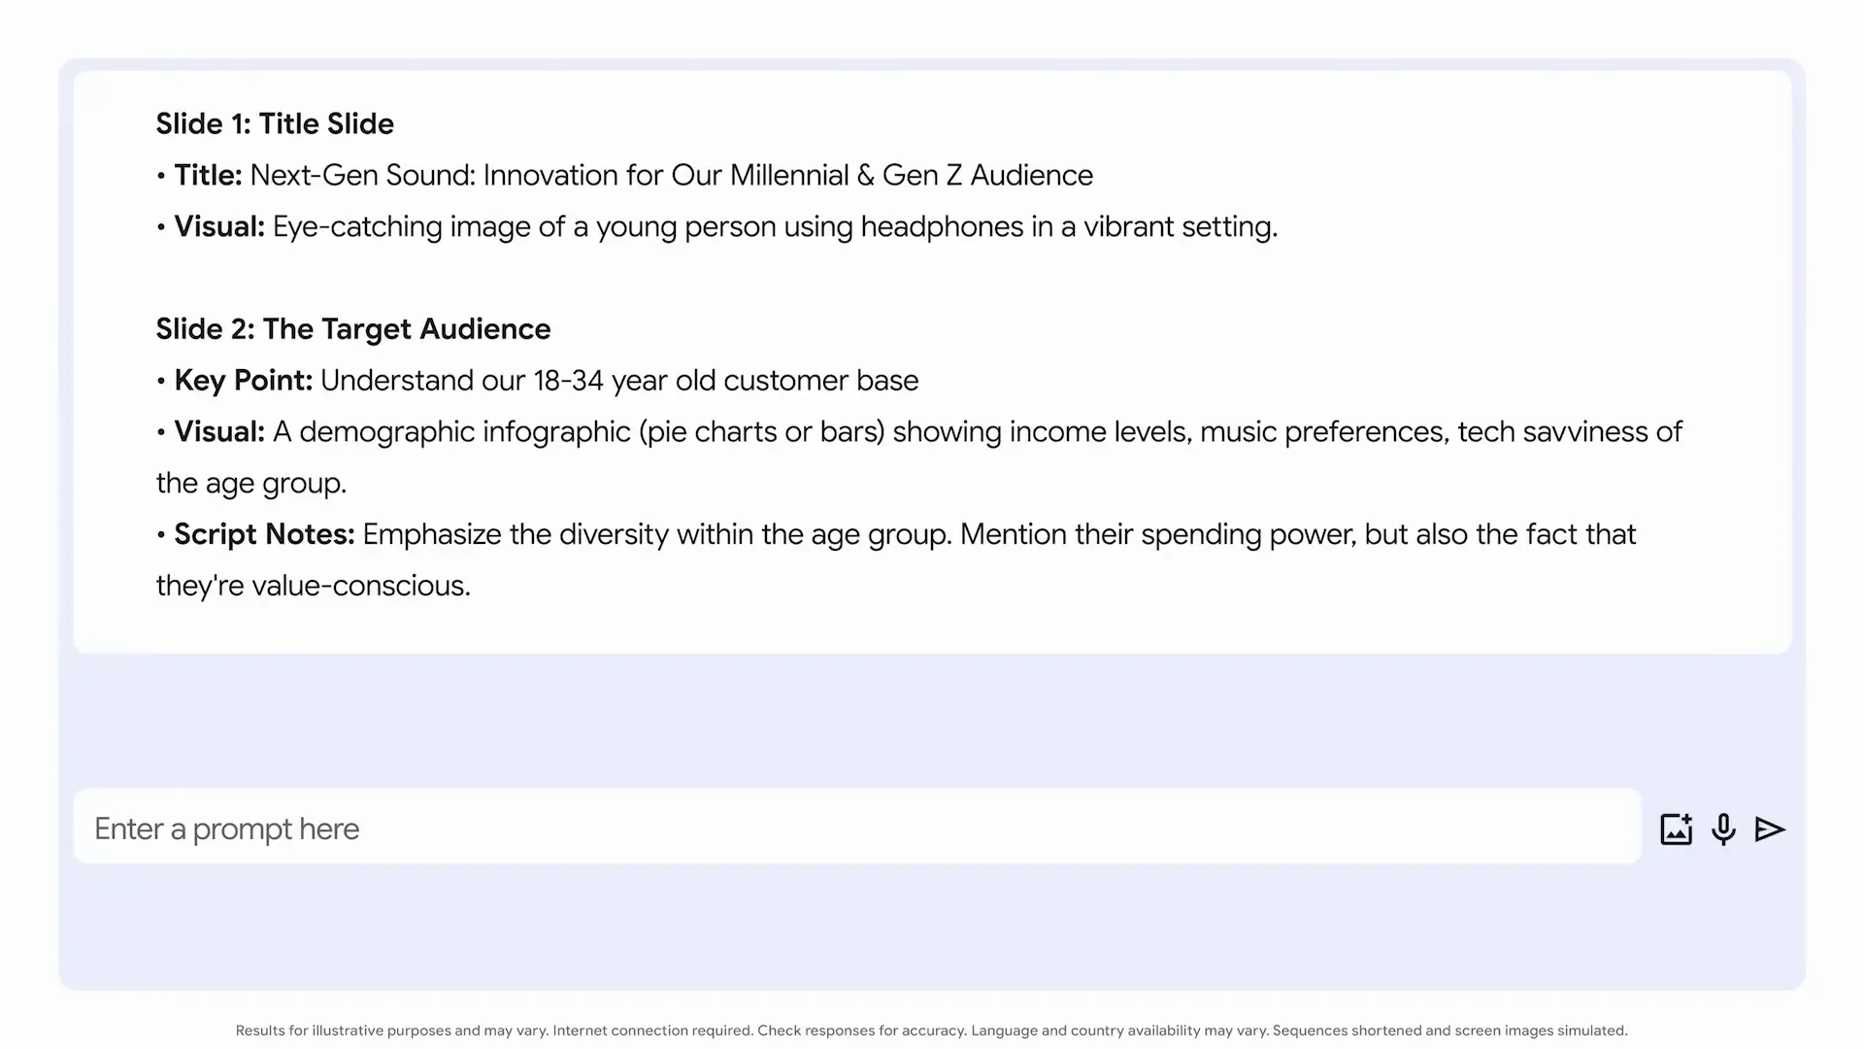Focus the "Enter a prompt here" field
The image size is (1864, 1049).
[857, 827]
